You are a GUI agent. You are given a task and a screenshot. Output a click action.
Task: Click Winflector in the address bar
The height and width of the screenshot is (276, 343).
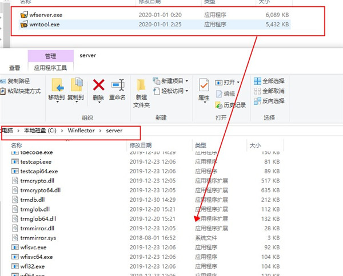click(81, 131)
